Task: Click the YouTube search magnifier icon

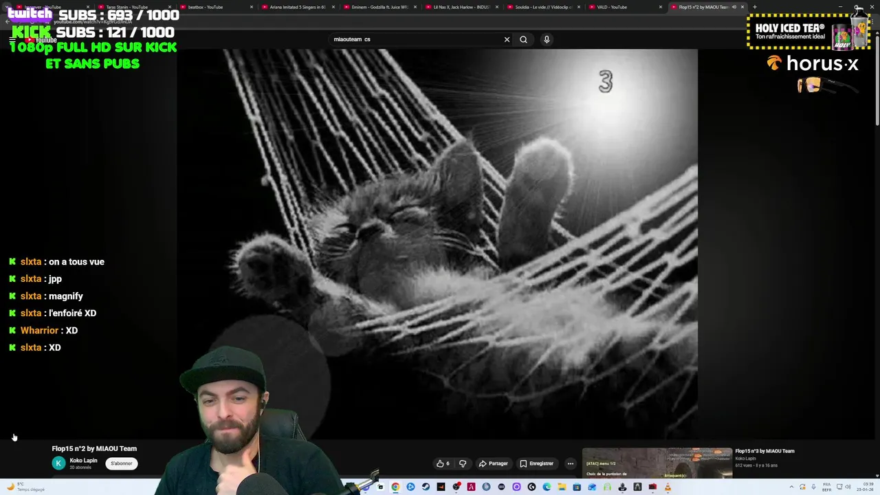Action: coord(523,39)
